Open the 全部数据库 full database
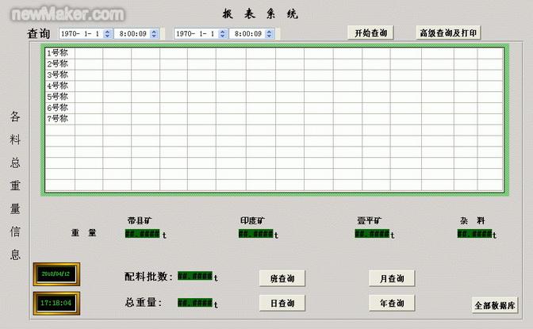 495,305
